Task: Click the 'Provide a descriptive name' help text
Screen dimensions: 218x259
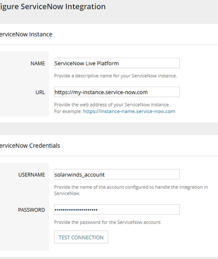Action: pos(116,76)
